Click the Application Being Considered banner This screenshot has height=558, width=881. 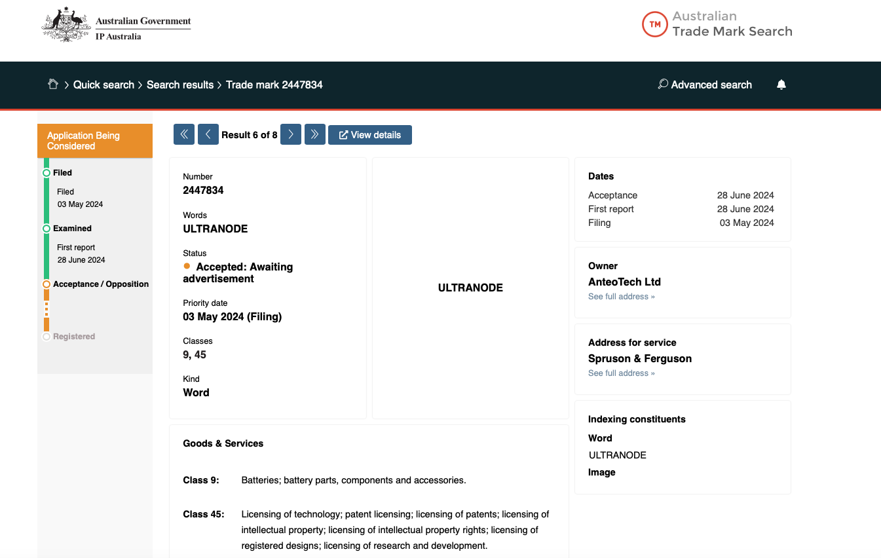pyautogui.click(x=95, y=141)
